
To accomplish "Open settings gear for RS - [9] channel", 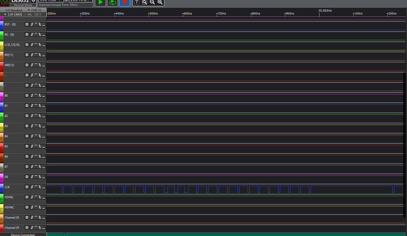I will (27, 35).
